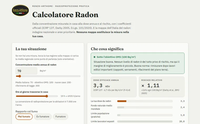Select the 'Ex fumatore' smoking option
This screenshot has width=200, height=124.
[x=43, y=117]
